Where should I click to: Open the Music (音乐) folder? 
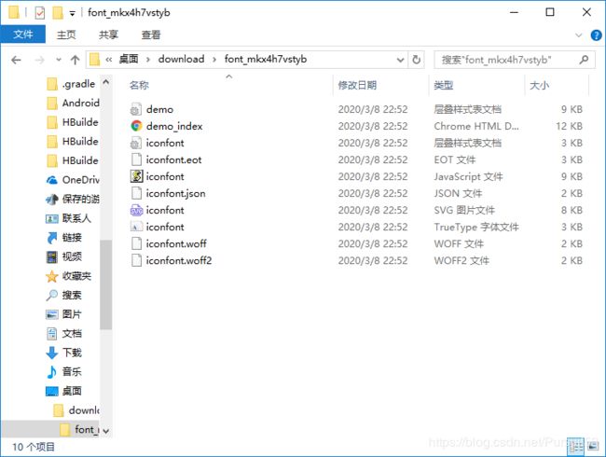coord(63,372)
